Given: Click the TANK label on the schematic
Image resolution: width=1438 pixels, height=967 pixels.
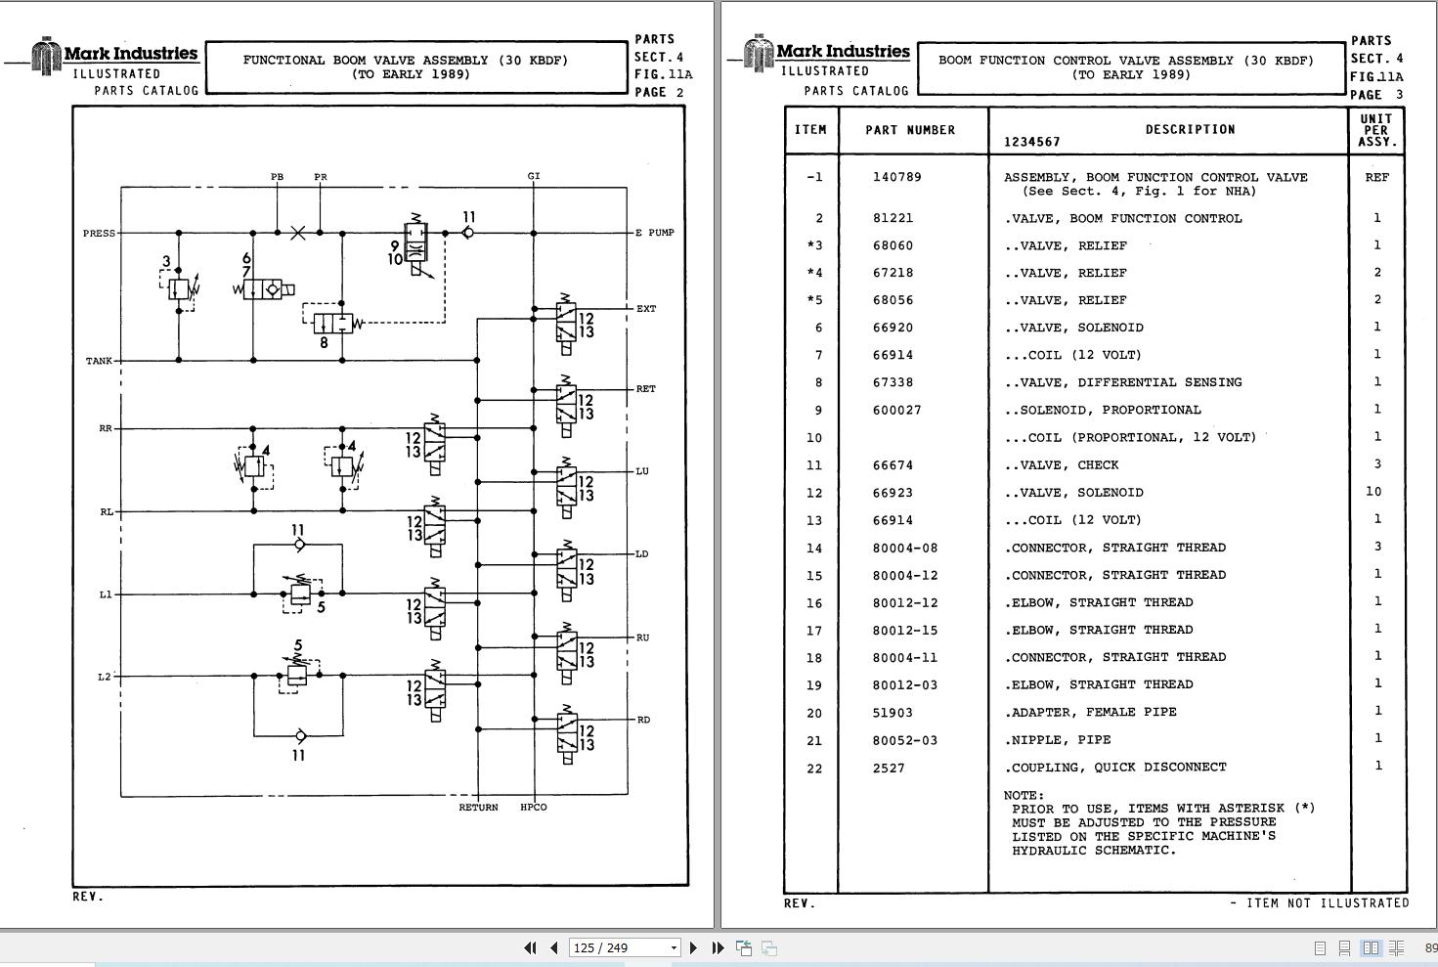Looking at the screenshot, I should pyautogui.click(x=100, y=361).
